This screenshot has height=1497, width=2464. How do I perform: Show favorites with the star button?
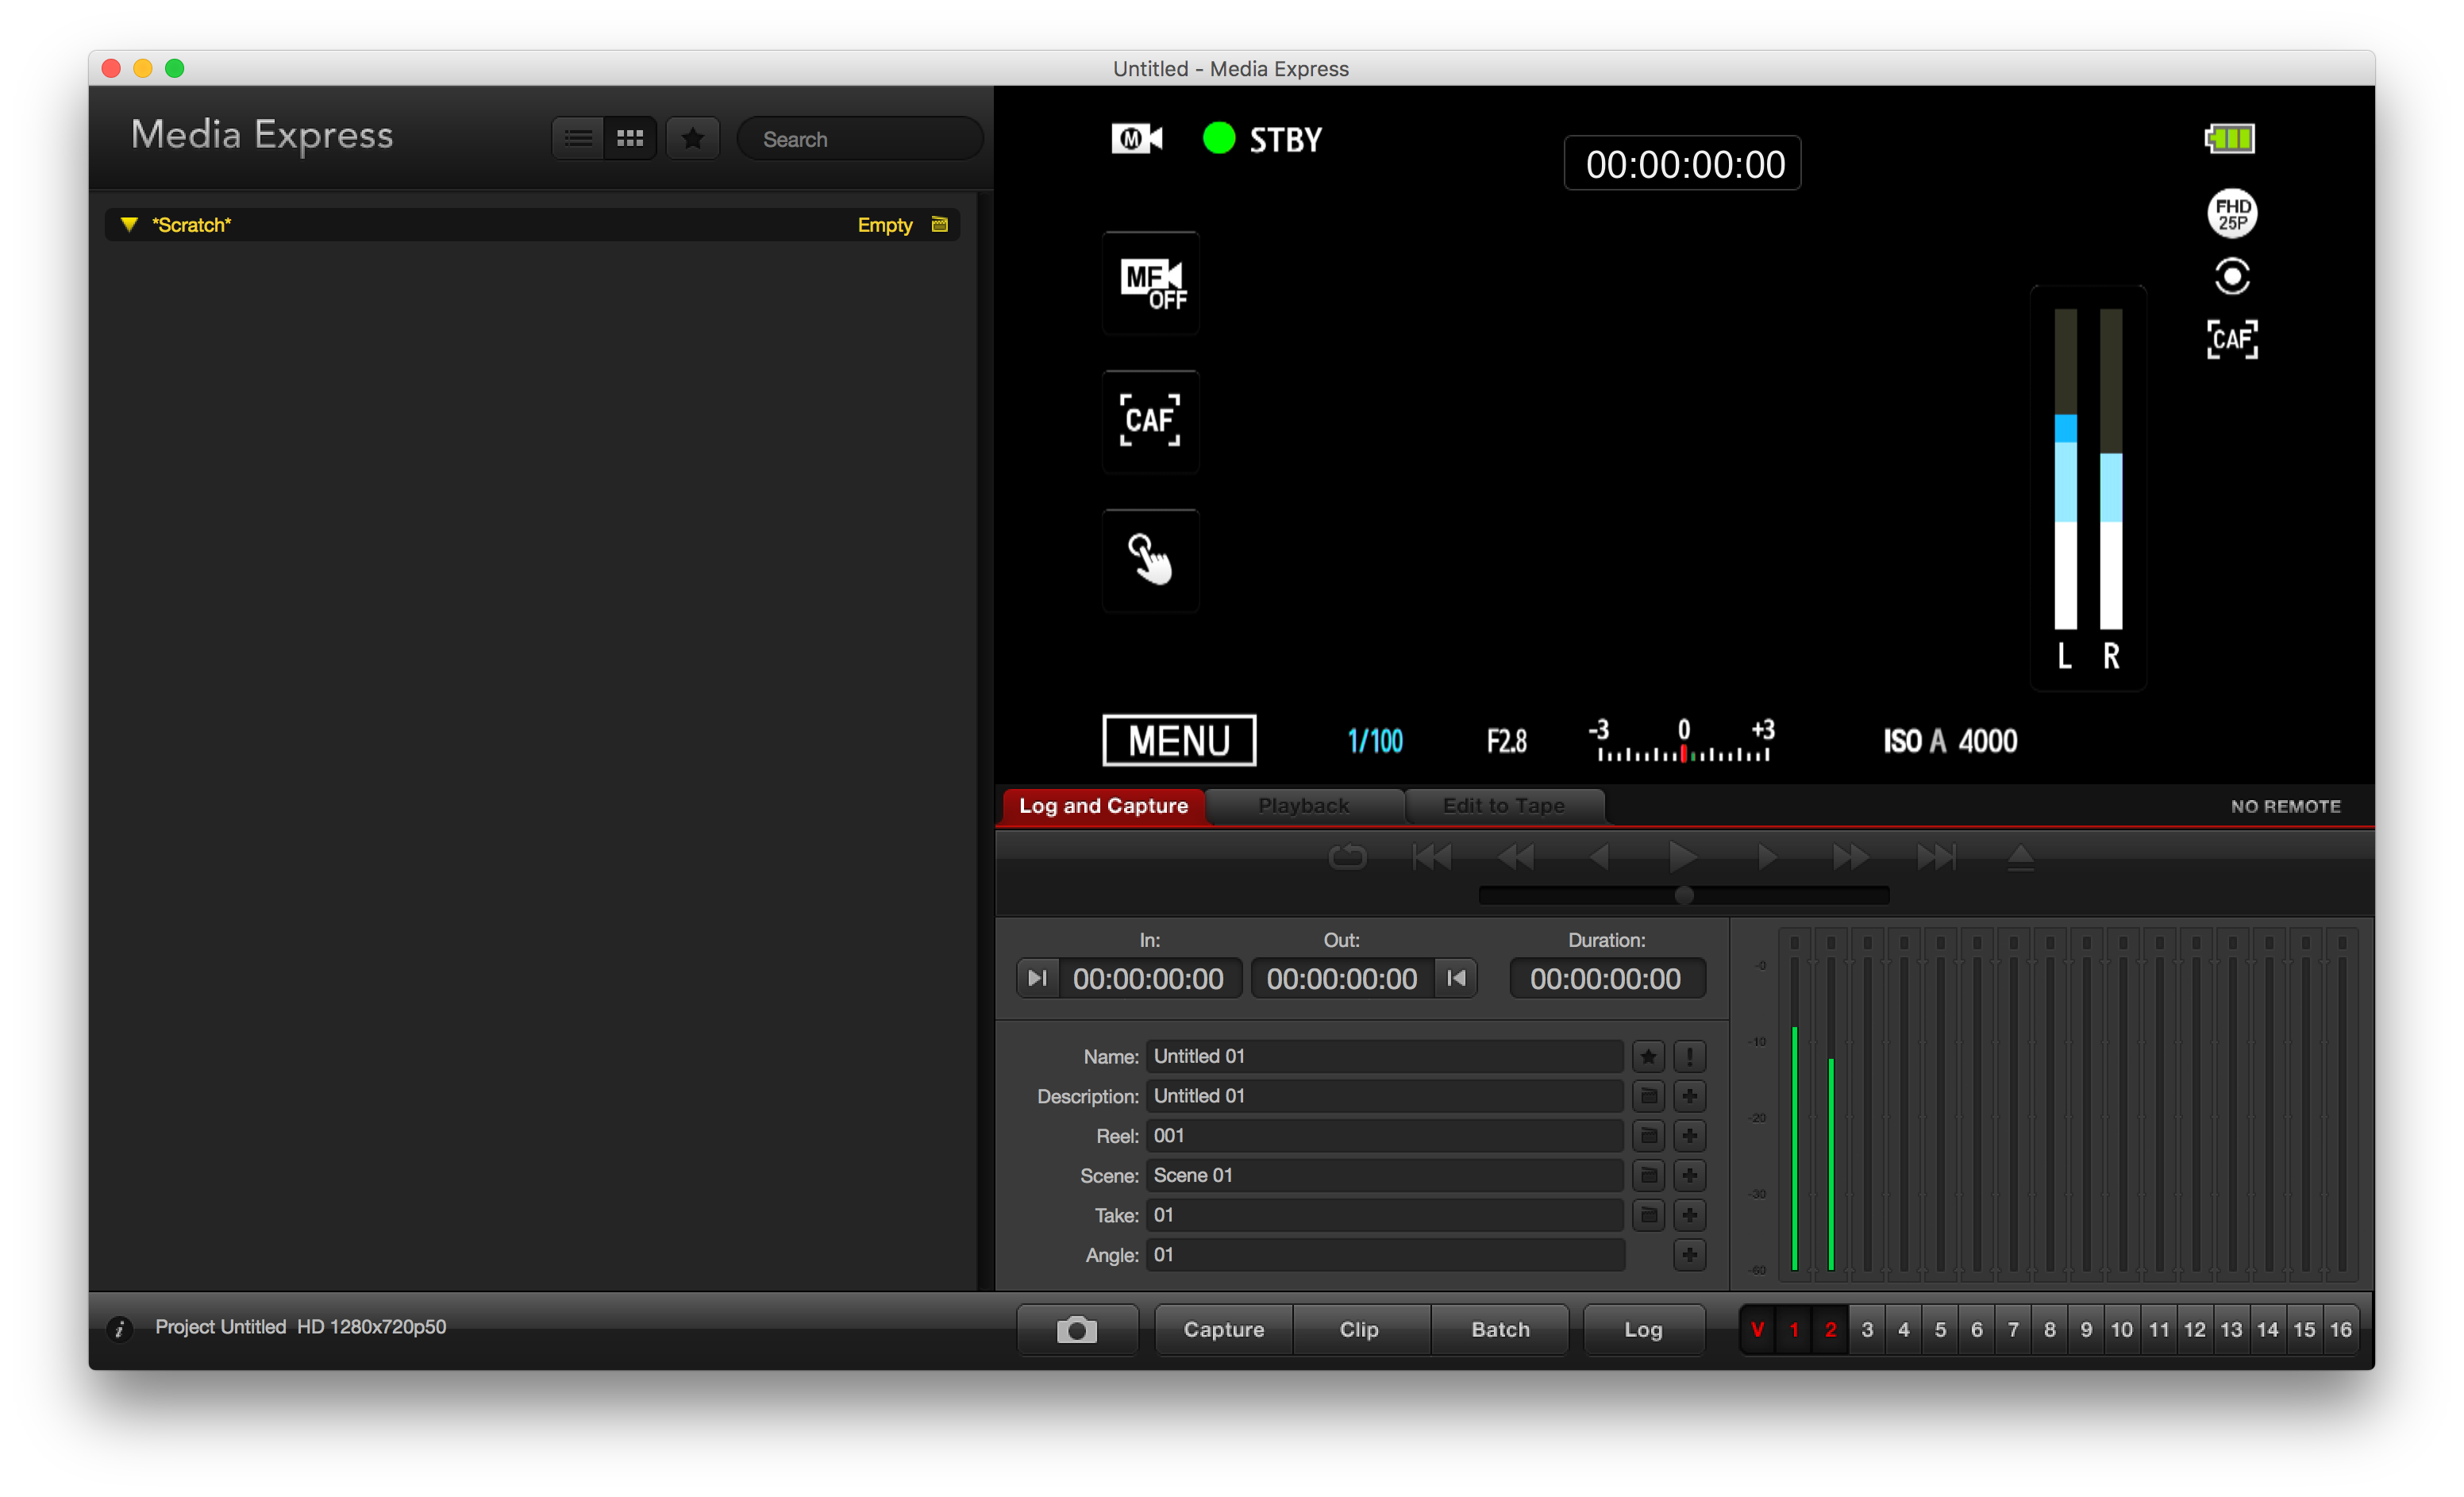[693, 138]
